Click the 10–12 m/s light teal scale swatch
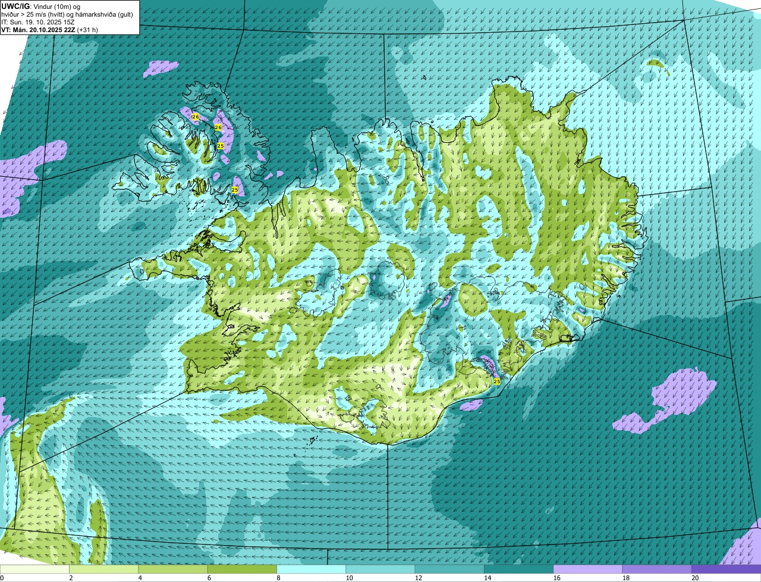The image size is (761, 582). tap(380, 569)
